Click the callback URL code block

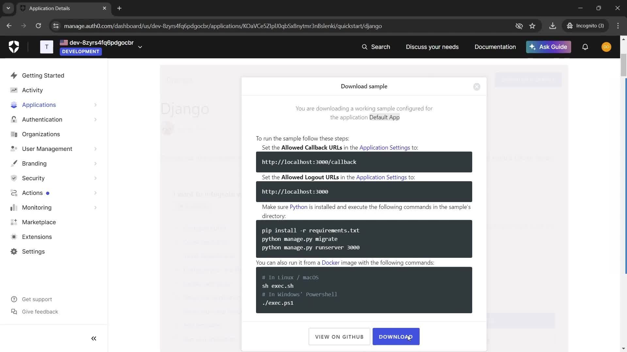click(x=364, y=162)
